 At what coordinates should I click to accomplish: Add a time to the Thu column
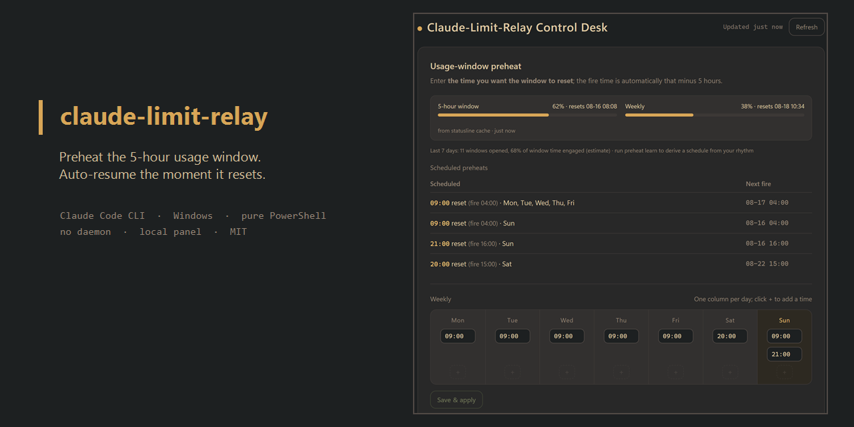621,372
